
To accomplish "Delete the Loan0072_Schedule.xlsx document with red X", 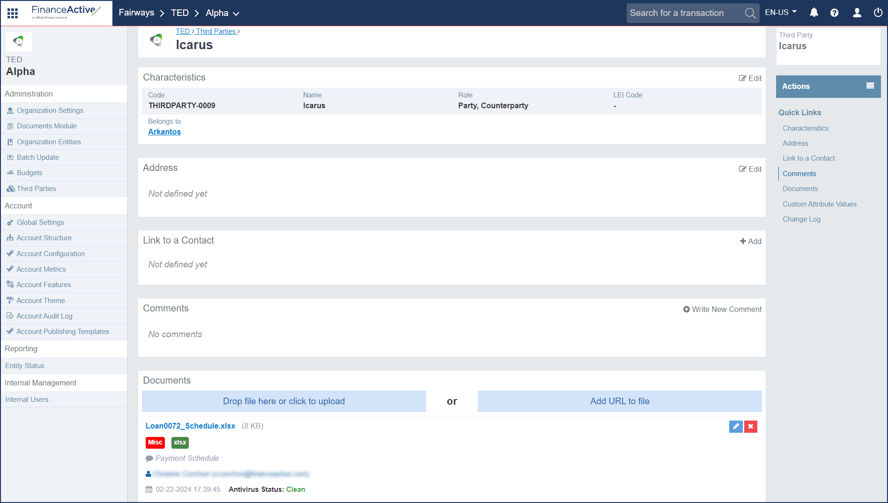I will tap(750, 426).
